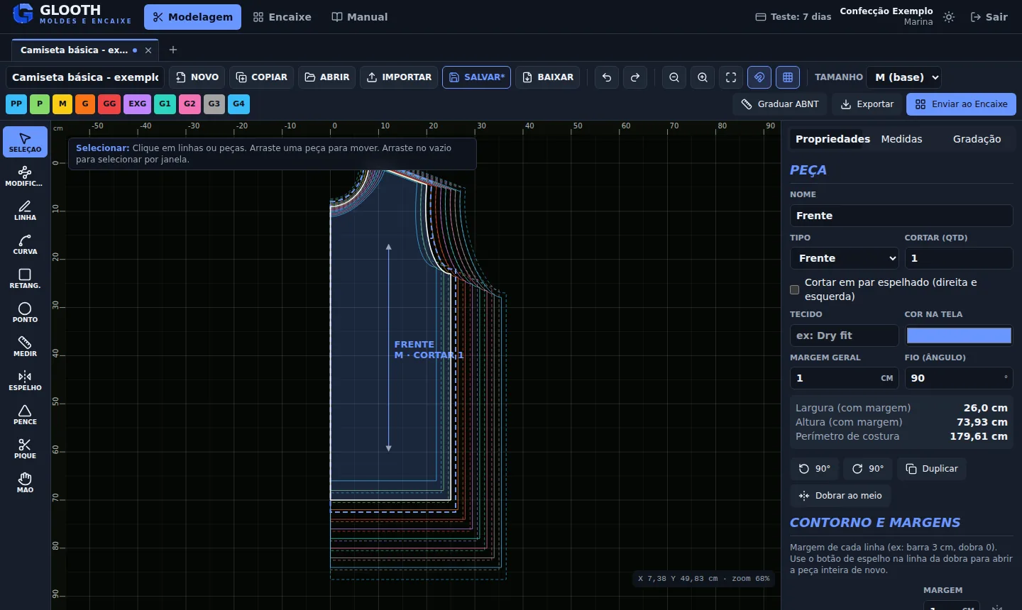The height and width of the screenshot is (610, 1022).
Task: Click the Salvar button
Action: [476, 77]
